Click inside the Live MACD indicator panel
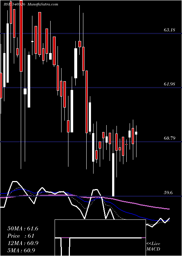 [100, 238]
